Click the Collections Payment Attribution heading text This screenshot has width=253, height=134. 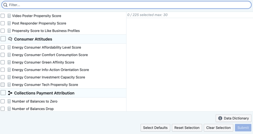click(44, 93)
